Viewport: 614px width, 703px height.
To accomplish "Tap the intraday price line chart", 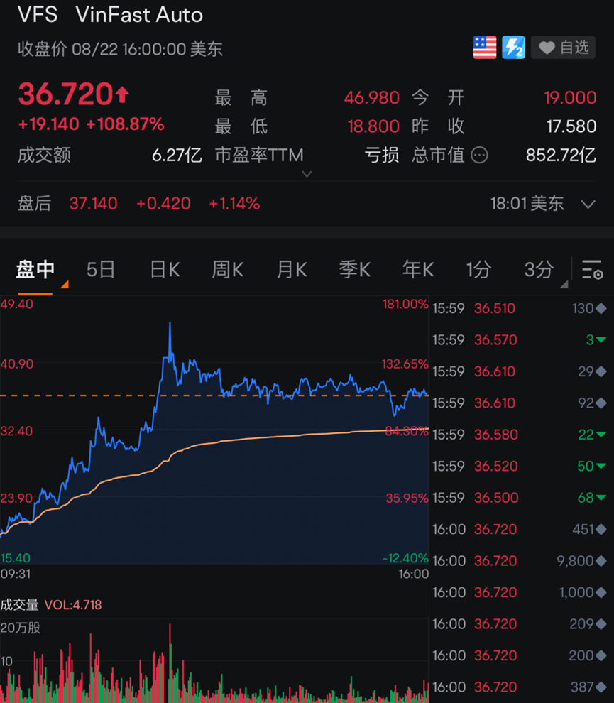I will [214, 430].
